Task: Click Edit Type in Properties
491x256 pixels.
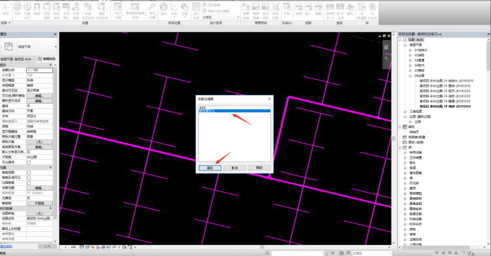Action: click(46, 59)
